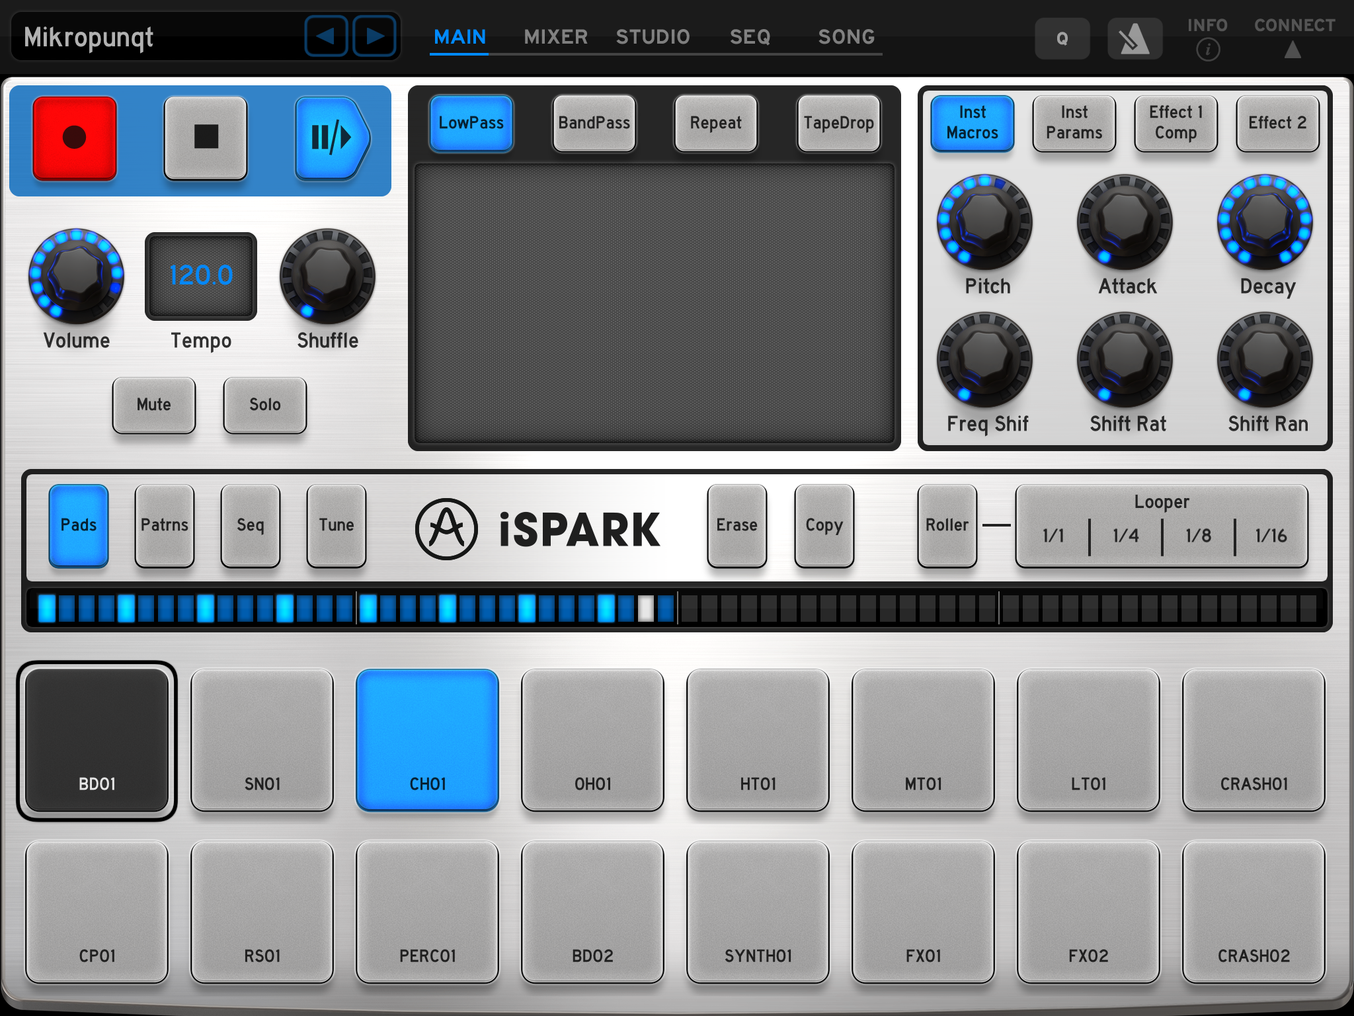Open the INFO help icon

coord(1207,38)
